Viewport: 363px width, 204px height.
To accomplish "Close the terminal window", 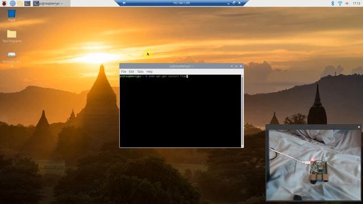I will click(x=240, y=66).
